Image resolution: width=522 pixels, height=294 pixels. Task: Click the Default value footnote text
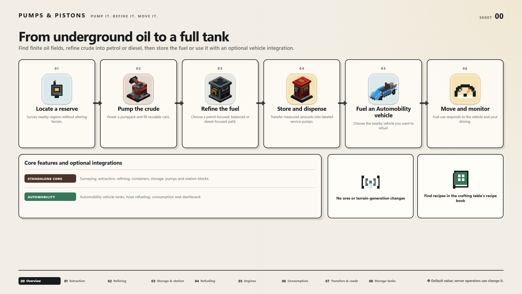coord(465,281)
